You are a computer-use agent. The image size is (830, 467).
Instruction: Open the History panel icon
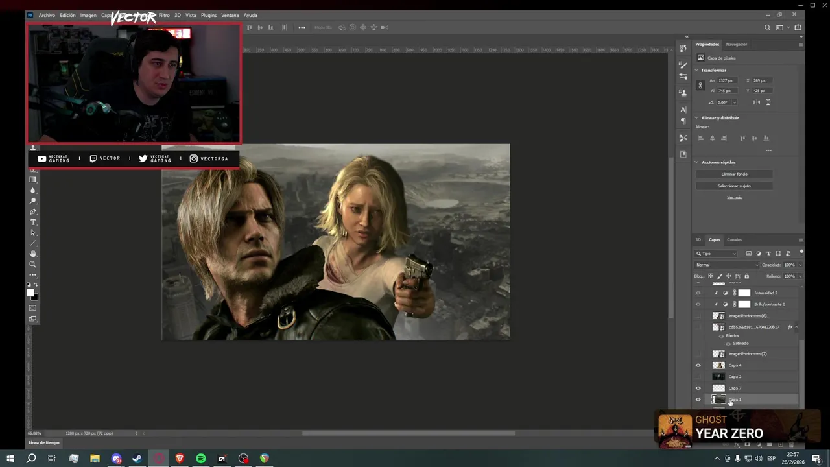pyautogui.click(x=683, y=48)
